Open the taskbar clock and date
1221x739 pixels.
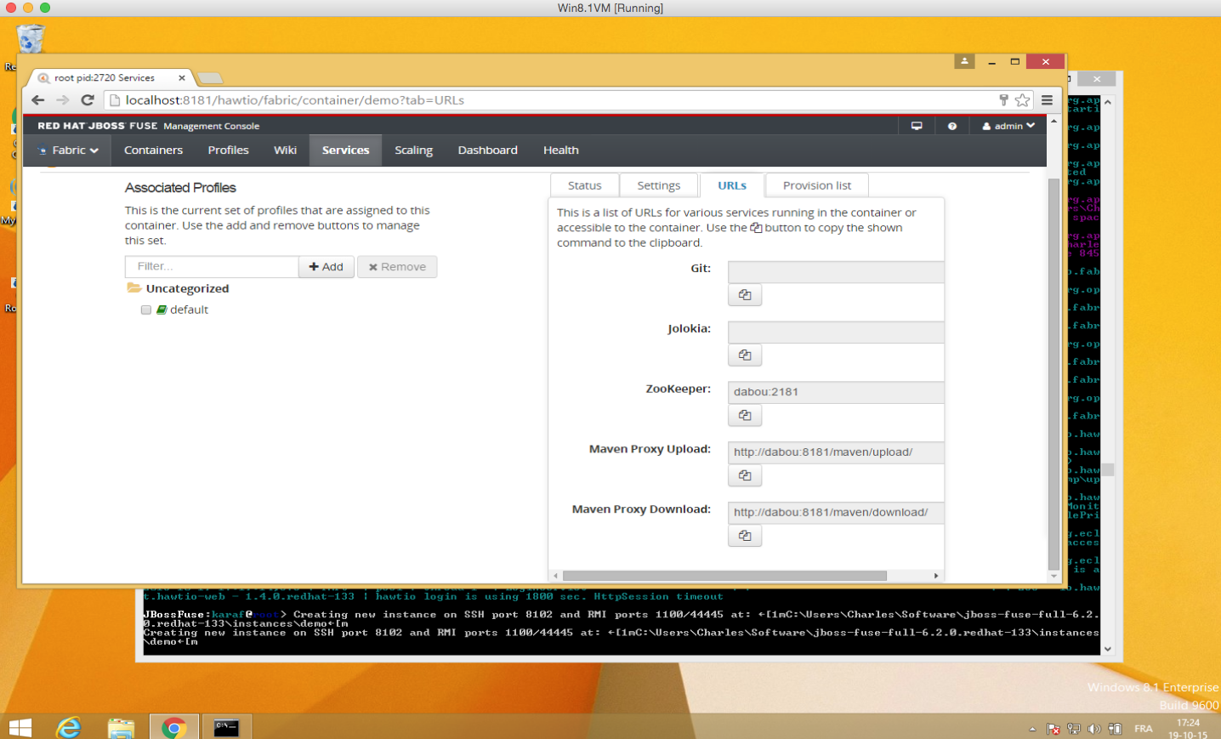pos(1188,729)
